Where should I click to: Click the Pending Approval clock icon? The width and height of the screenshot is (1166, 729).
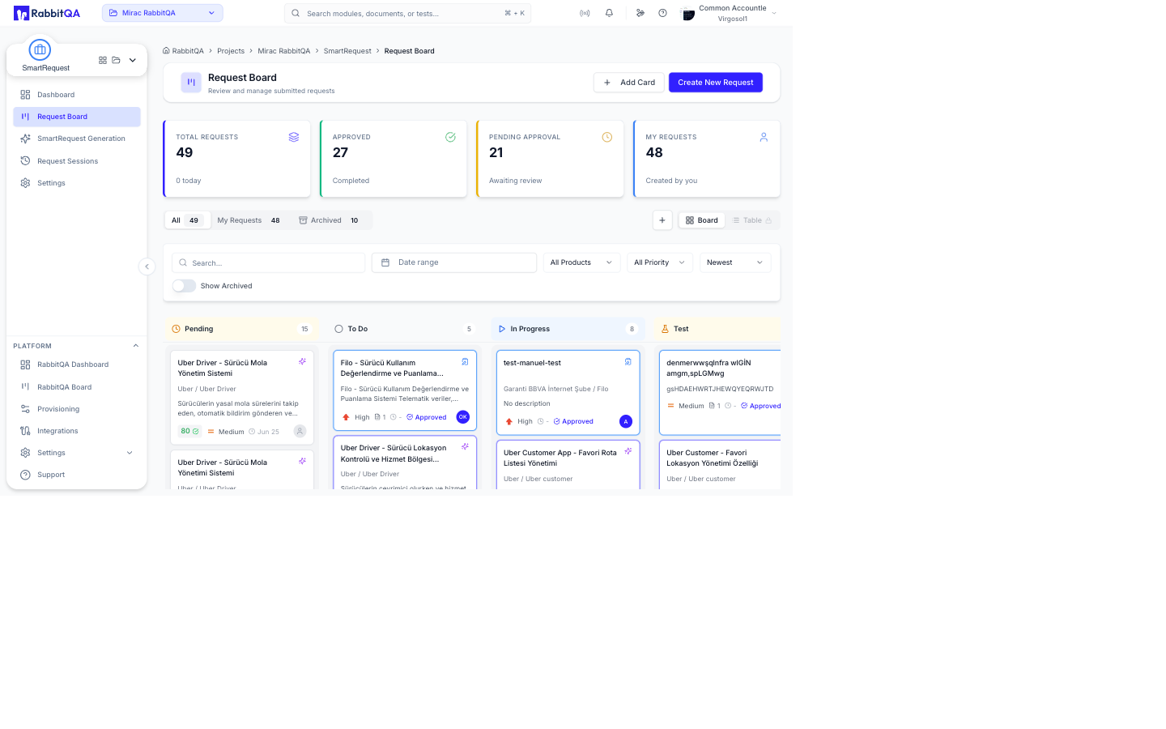click(607, 137)
